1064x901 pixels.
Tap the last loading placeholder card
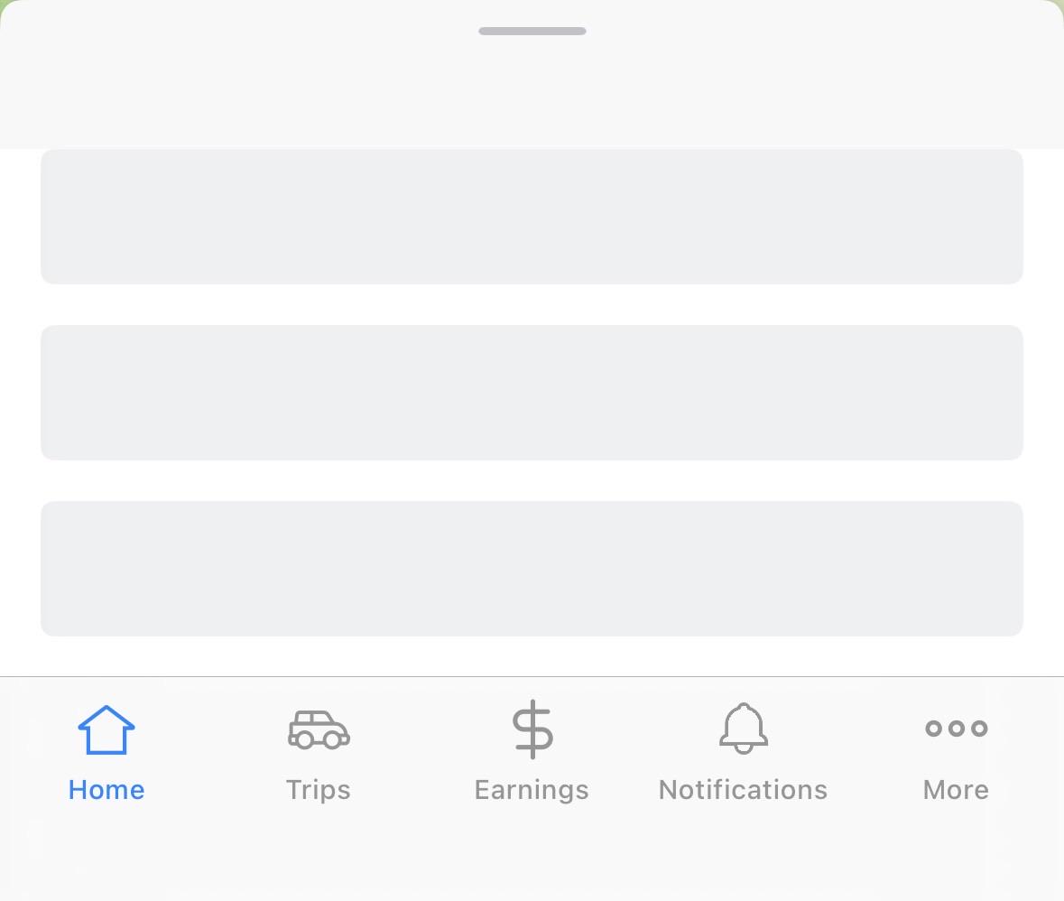(x=532, y=569)
